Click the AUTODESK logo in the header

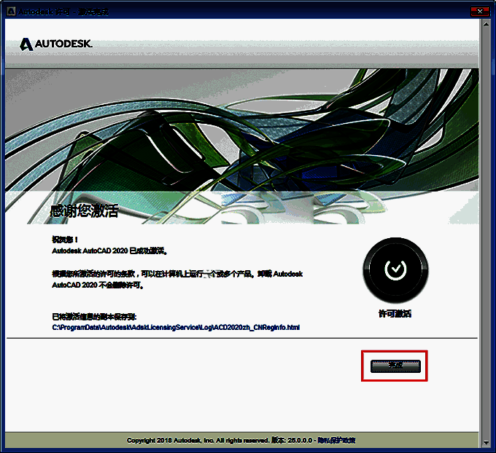pyautogui.click(x=56, y=44)
